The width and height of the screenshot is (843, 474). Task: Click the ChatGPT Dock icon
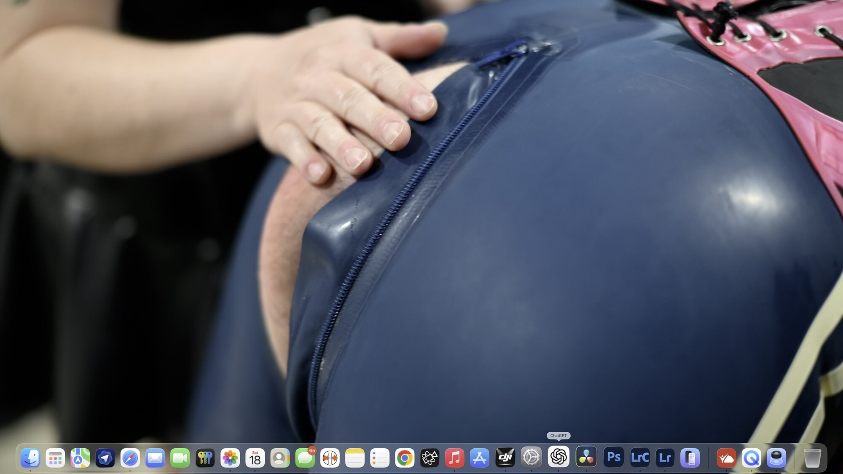[x=558, y=457]
